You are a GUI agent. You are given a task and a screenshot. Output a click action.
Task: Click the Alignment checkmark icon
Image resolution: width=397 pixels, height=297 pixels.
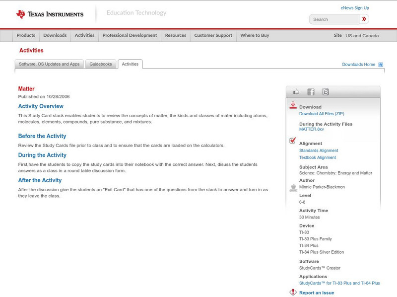click(x=293, y=141)
